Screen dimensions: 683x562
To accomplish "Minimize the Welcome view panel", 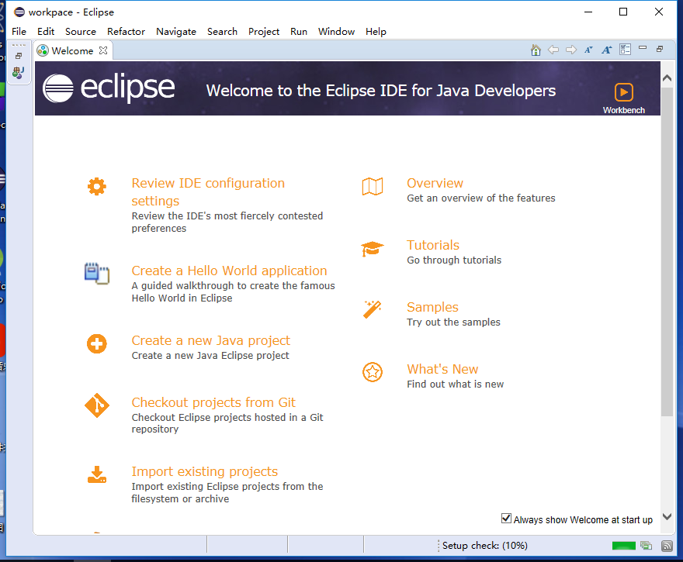I will tap(643, 48).
